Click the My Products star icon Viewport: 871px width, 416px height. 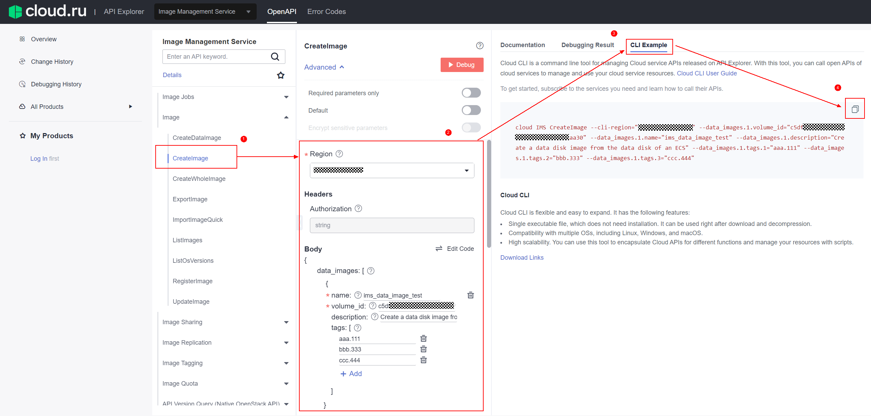(23, 135)
